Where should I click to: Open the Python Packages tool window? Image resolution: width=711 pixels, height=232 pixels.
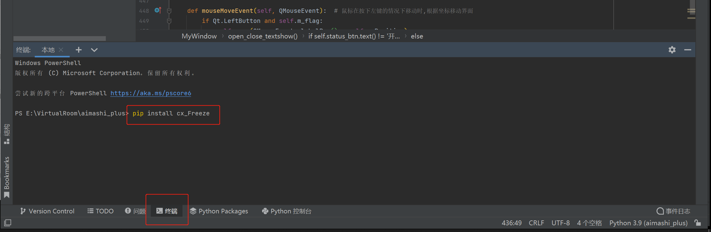[219, 211]
